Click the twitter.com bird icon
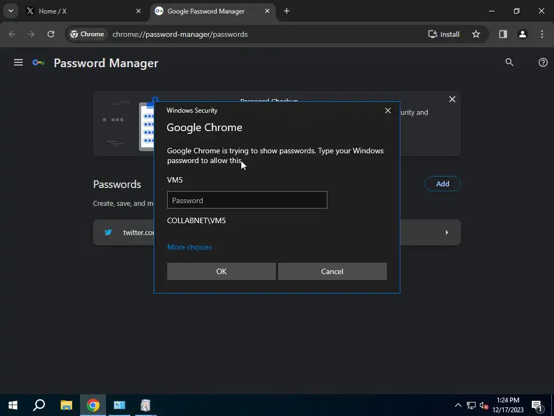The width and height of the screenshot is (554, 416). 108,232
